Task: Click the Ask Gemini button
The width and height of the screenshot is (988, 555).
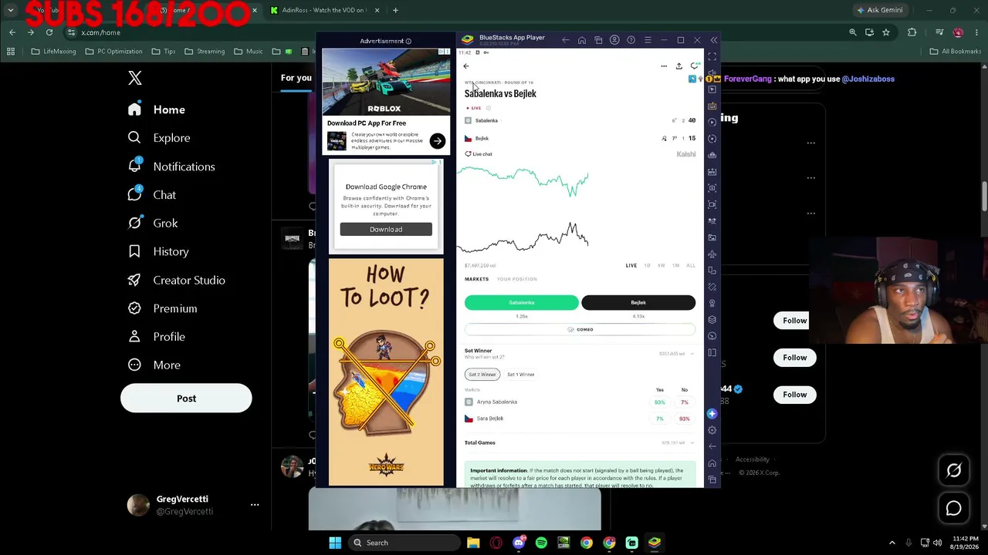Action: pos(879,10)
